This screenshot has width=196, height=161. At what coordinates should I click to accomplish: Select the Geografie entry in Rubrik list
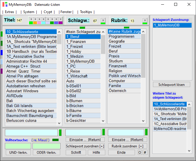[117, 41]
